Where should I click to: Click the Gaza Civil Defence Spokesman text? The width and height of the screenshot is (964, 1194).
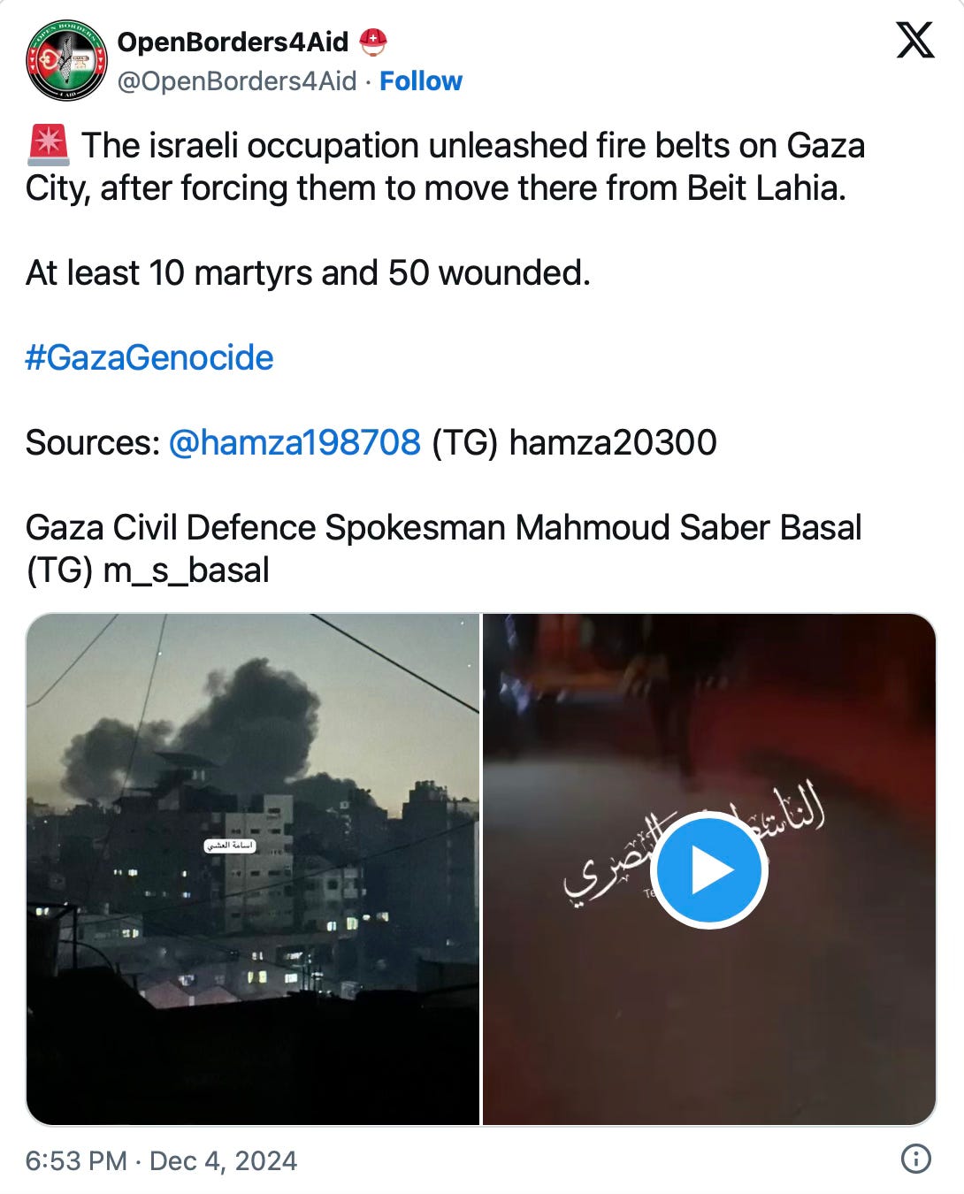[x=444, y=548]
